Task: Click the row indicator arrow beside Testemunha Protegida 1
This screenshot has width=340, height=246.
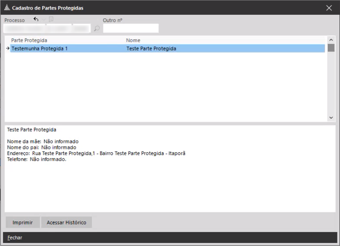Action: [8, 48]
